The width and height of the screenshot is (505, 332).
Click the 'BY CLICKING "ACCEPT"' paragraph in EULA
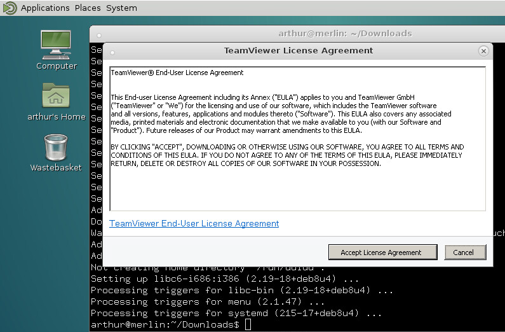tap(287, 155)
